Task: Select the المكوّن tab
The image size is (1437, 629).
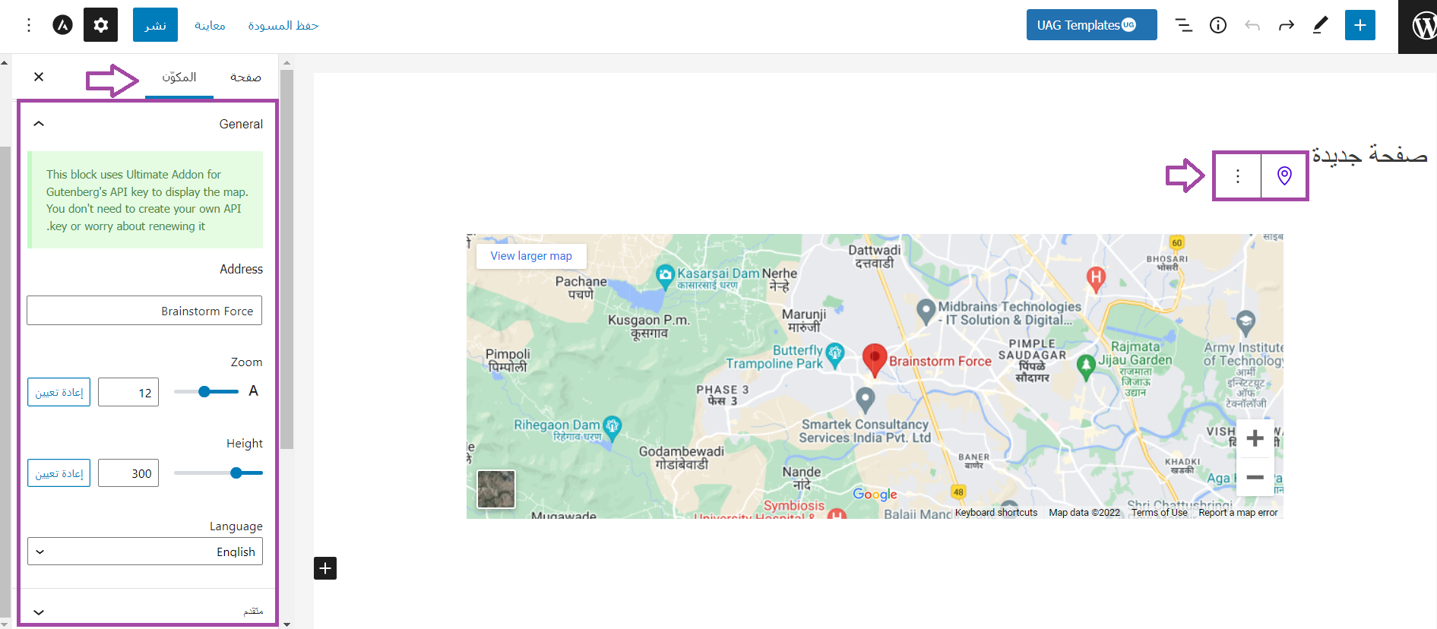Action: (179, 77)
